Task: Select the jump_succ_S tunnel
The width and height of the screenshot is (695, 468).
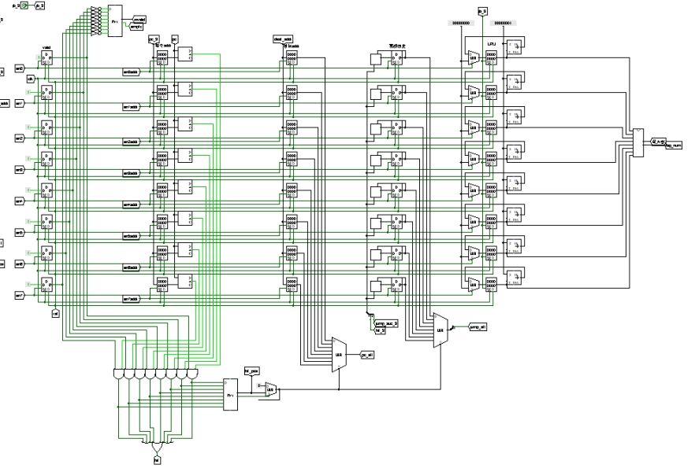Action: 386,324
